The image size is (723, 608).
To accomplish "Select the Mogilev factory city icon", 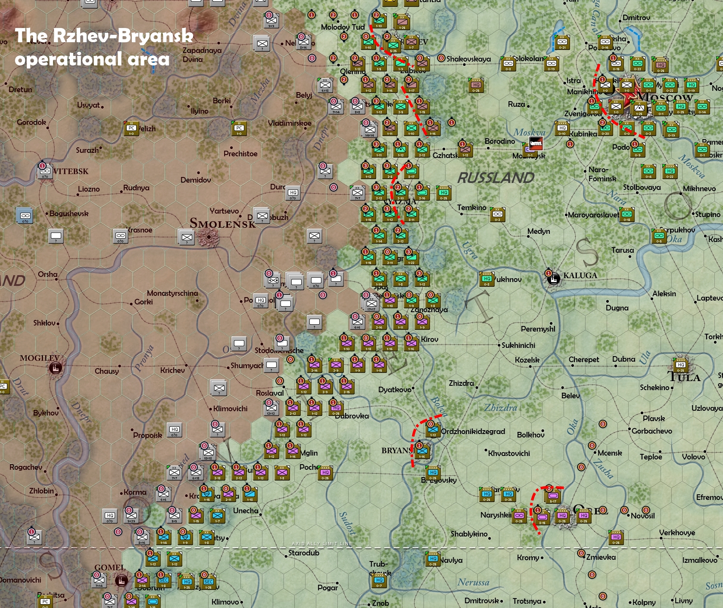I will click(55, 368).
